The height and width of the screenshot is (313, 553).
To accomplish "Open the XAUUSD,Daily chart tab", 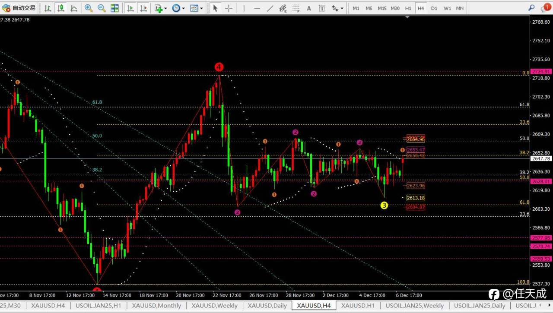I will click(267, 306).
